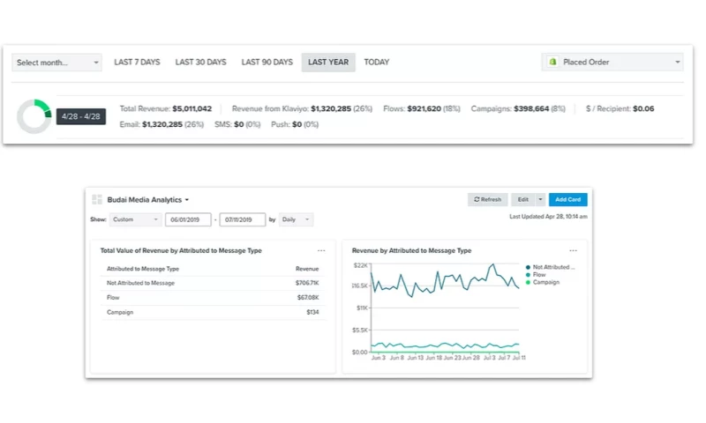Toggle the Flow series in chart legend
The height and width of the screenshot is (423, 706).
528,274
